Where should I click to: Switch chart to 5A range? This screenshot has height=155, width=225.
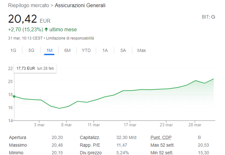coord(123,50)
